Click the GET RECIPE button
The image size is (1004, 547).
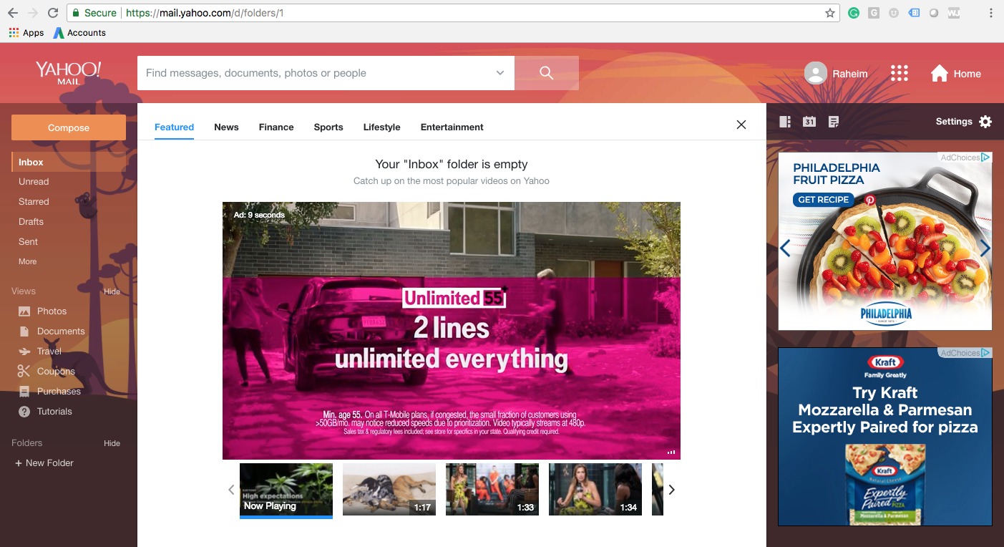824,200
